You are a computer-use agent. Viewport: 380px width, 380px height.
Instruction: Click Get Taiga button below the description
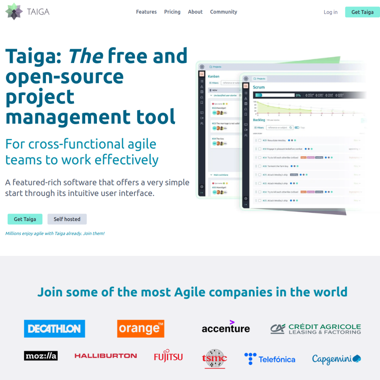coord(25,219)
